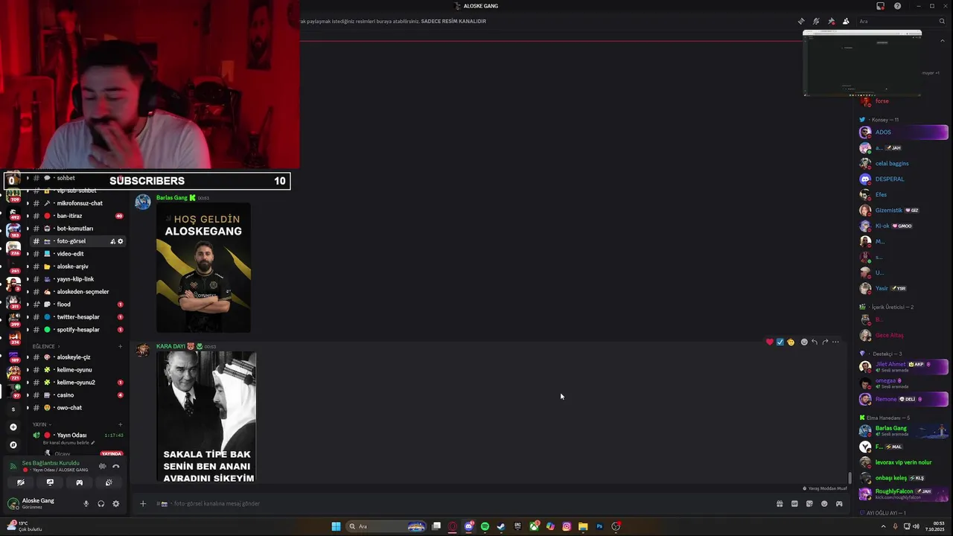The image size is (953, 536).
Task: Open the bot-komutları channel
Action: click(x=77, y=229)
